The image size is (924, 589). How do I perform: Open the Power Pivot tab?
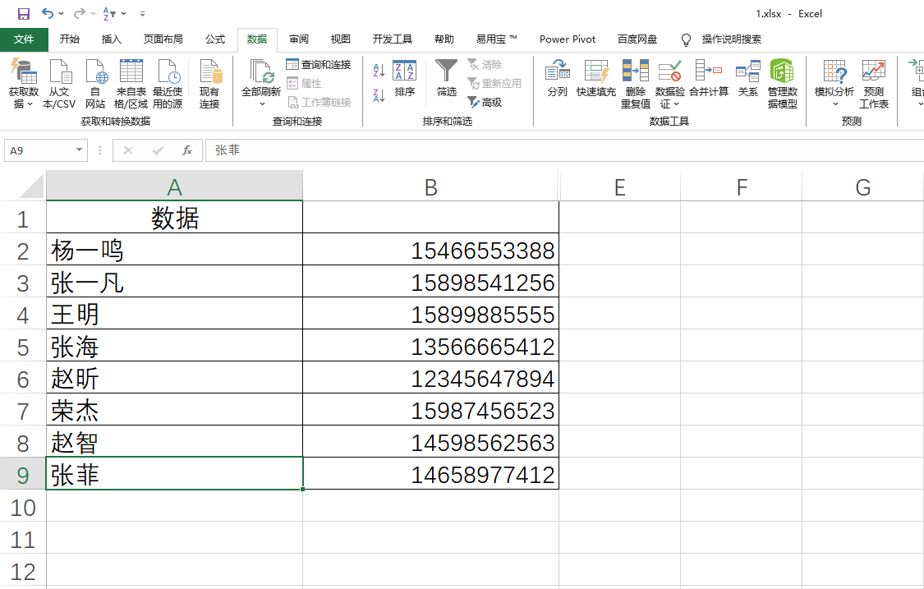pos(568,39)
